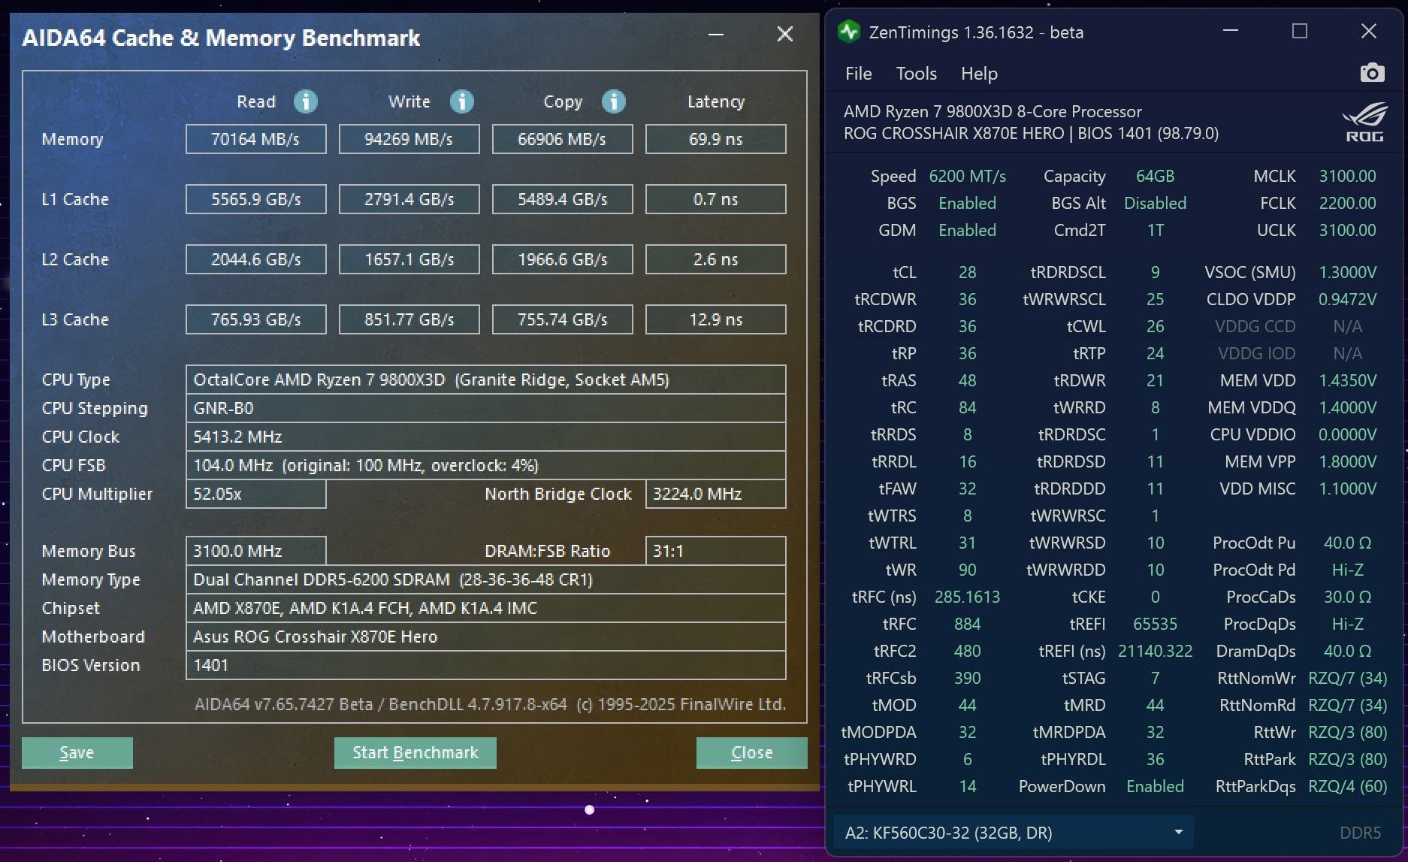Image resolution: width=1408 pixels, height=862 pixels.
Task: Click the ZenTimings app icon in title bar
Action: coord(849,32)
